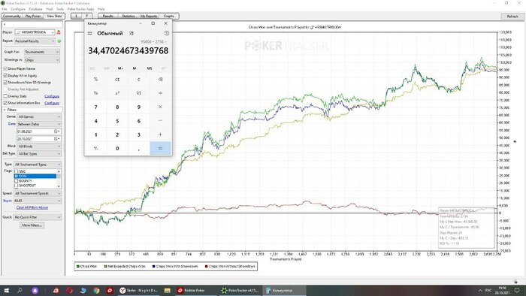Open the Calculator navigation hamburger menu

coord(90,33)
